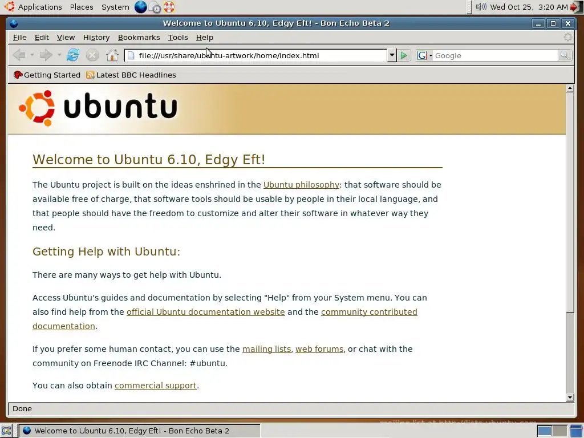Click the Getting Started bookmark icon
Image resolution: width=584 pixels, height=438 pixels.
18,75
